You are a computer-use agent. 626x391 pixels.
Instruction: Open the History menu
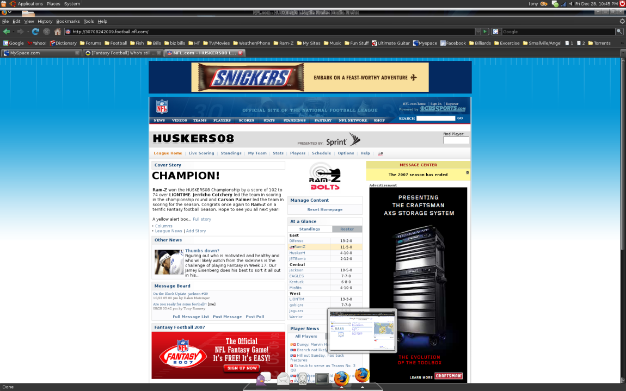[x=45, y=21]
